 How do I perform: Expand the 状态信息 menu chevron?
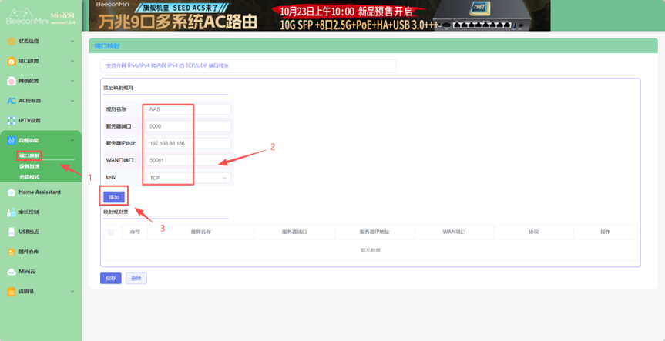[x=72, y=41]
